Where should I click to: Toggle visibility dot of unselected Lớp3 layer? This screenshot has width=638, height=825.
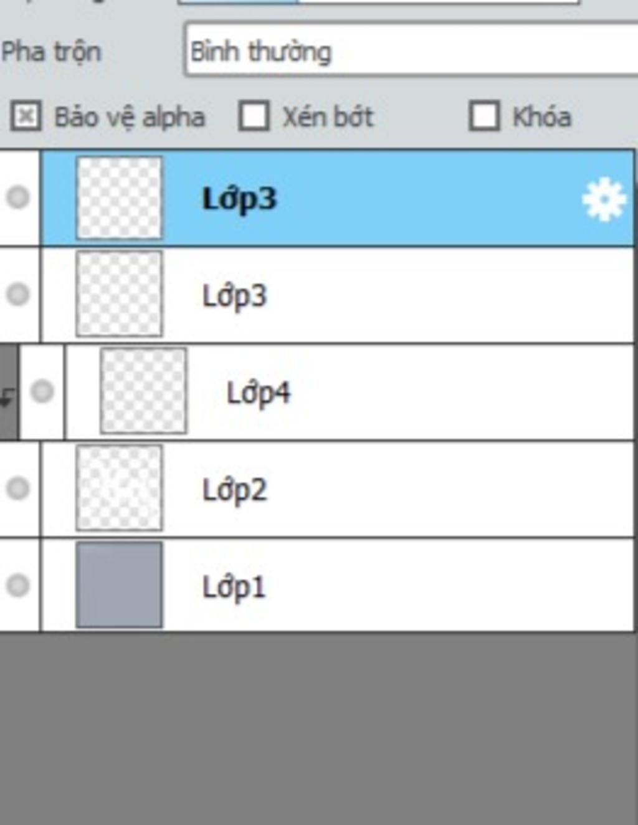coord(18,293)
